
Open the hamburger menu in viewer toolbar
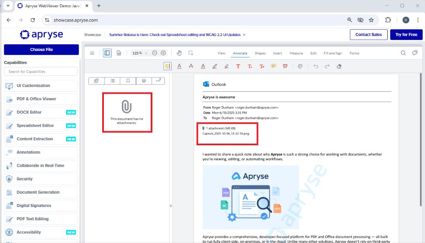click(x=92, y=53)
